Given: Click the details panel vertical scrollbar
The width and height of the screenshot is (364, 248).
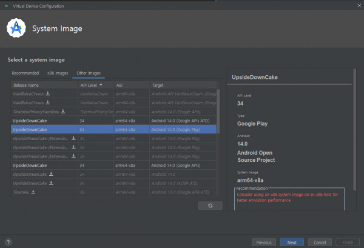Looking at the screenshot, I should click(x=354, y=129).
